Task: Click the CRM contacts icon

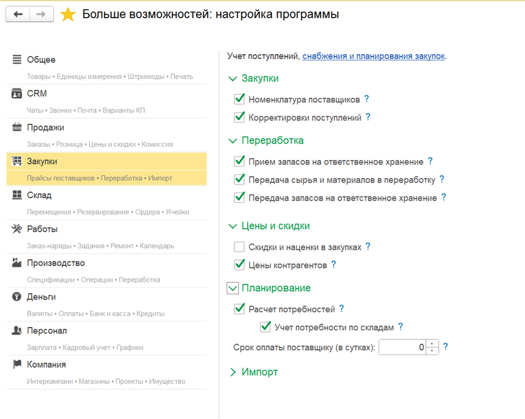Action: [17, 93]
